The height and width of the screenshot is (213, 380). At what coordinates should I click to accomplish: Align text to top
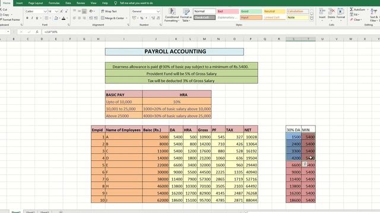74,11
